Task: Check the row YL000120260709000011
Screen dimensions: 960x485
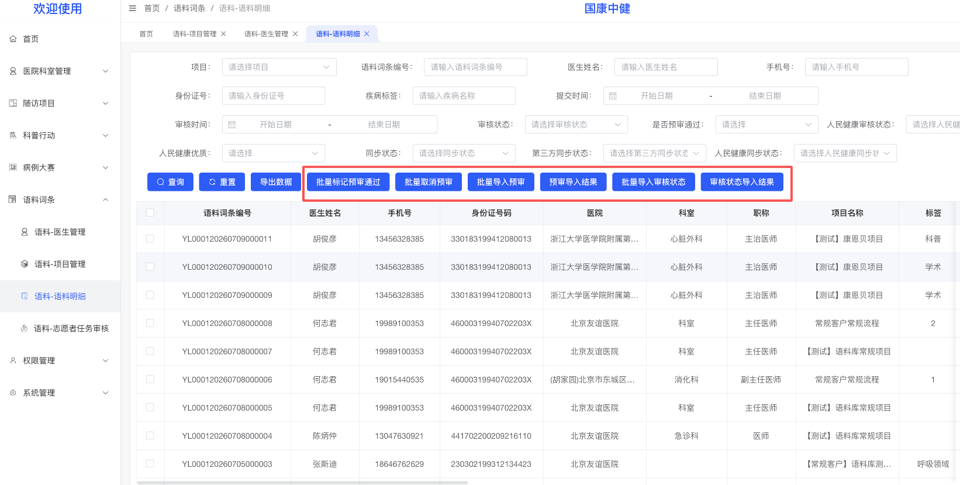Action: tap(150, 239)
